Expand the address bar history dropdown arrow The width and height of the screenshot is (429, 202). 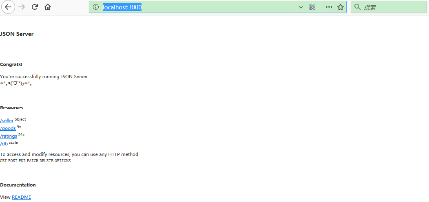point(301,7)
